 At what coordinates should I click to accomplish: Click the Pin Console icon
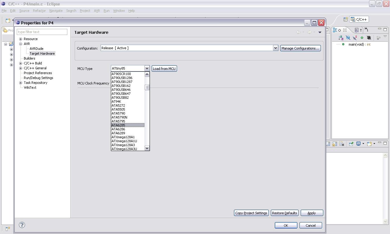click(351, 144)
